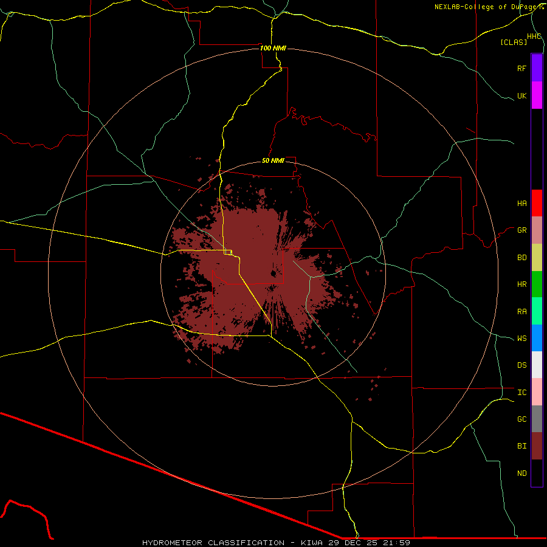The height and width of the screenshot is (547, 547).
Task: Click the DS legend label
Action: pos(521,365)
